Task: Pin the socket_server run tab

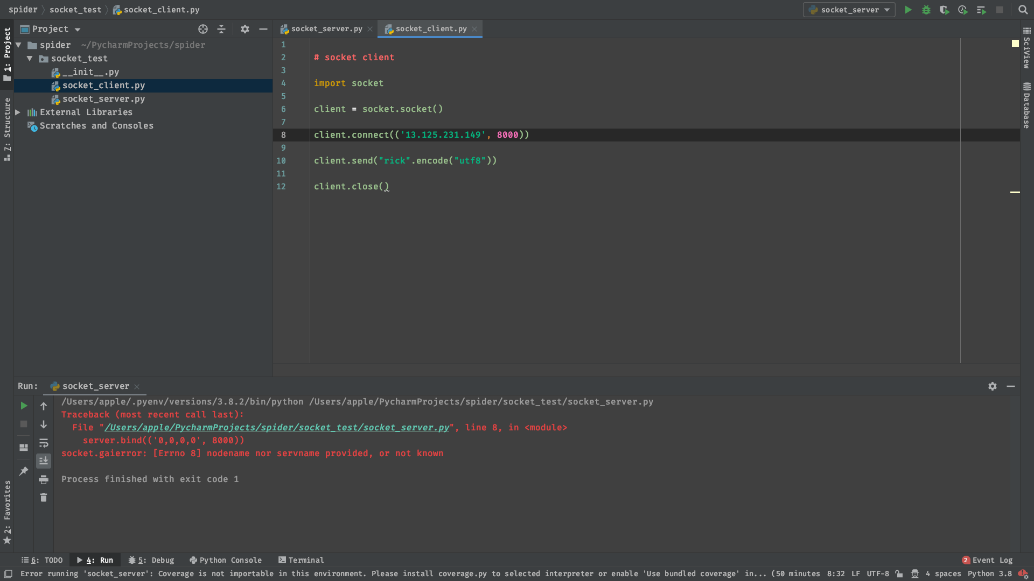Action: [x=24, y=471]
